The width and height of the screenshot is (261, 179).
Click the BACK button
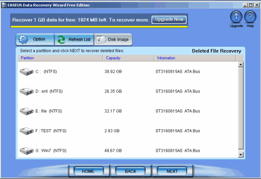point(130,171)
